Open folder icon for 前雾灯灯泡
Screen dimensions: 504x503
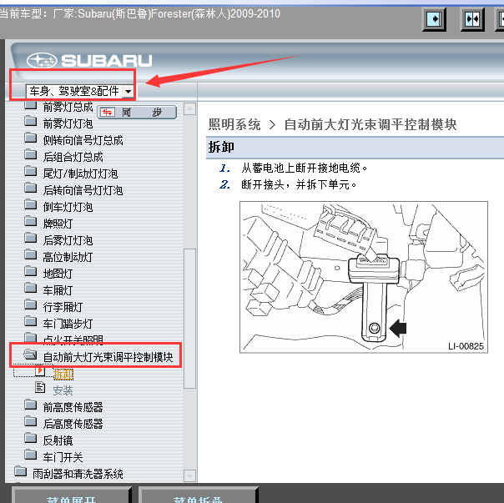(x=31, y=121)
